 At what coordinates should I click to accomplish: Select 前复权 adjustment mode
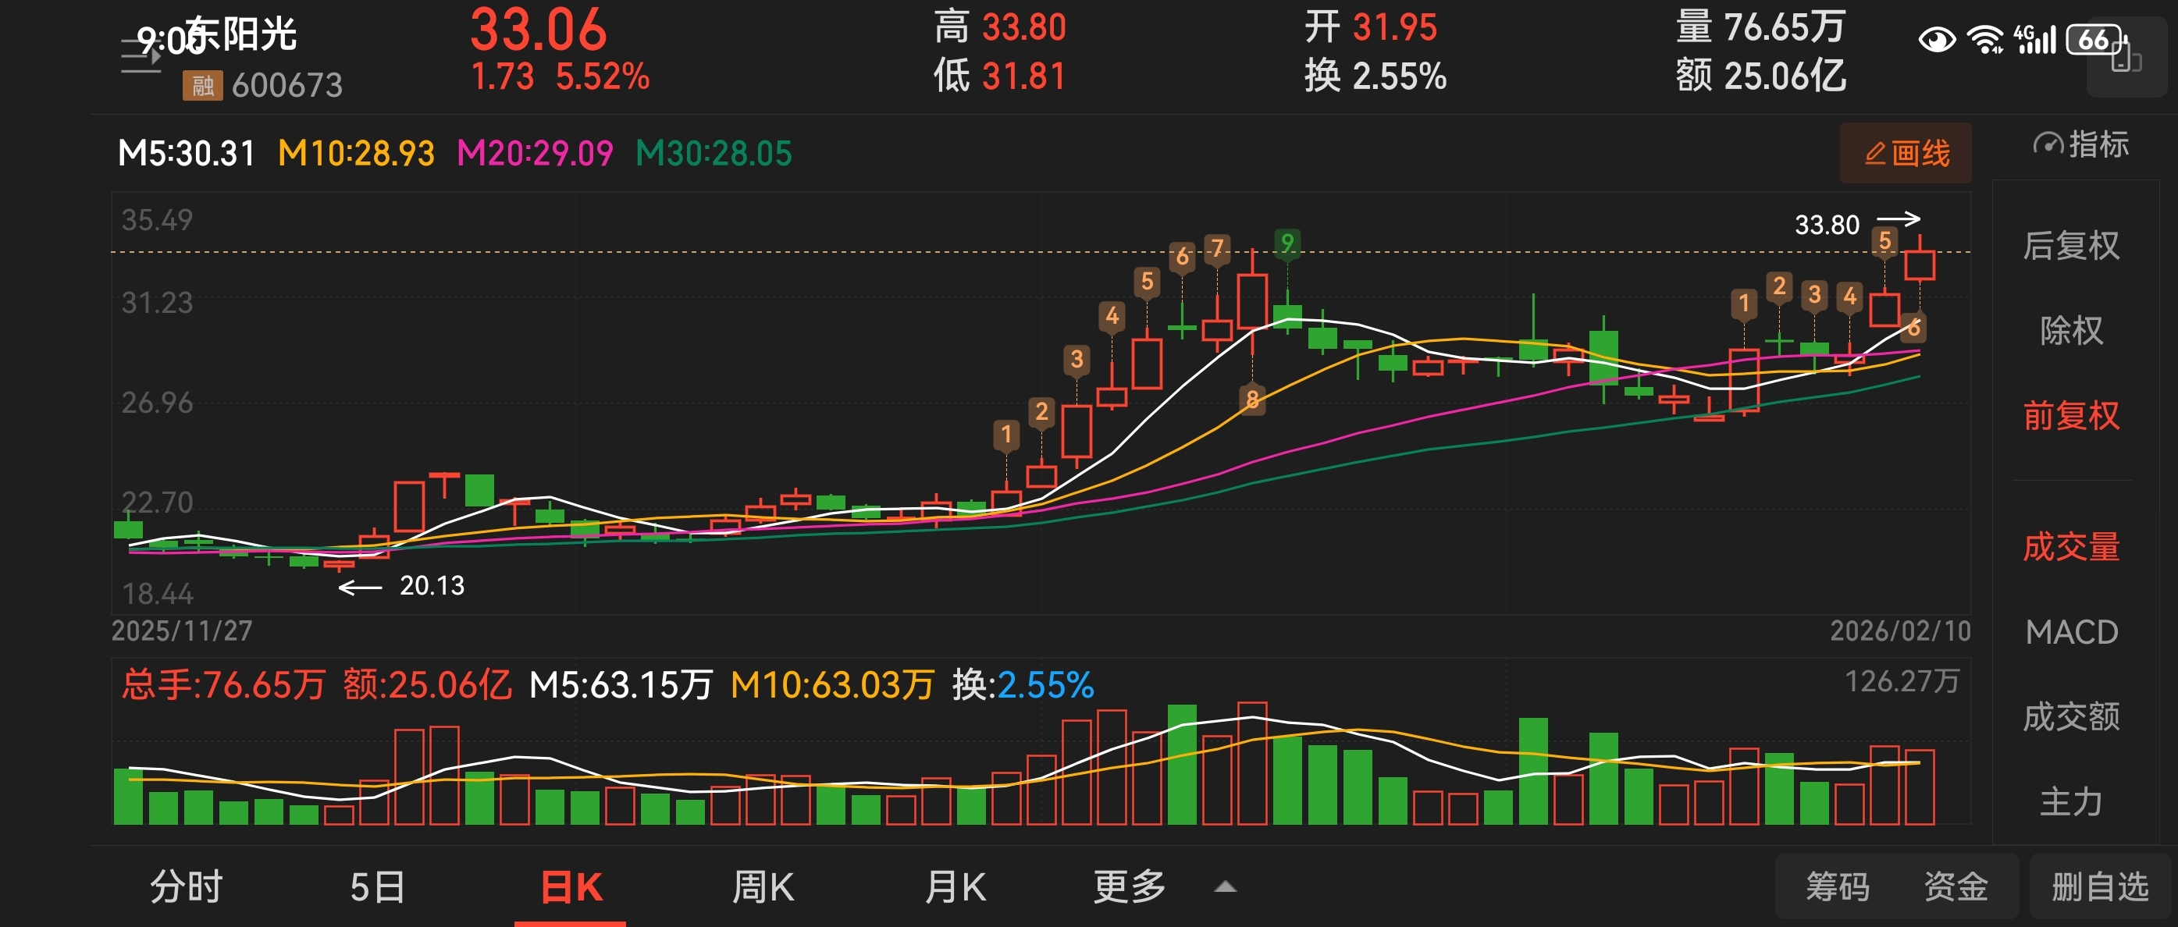click(x=2070, y=416)
